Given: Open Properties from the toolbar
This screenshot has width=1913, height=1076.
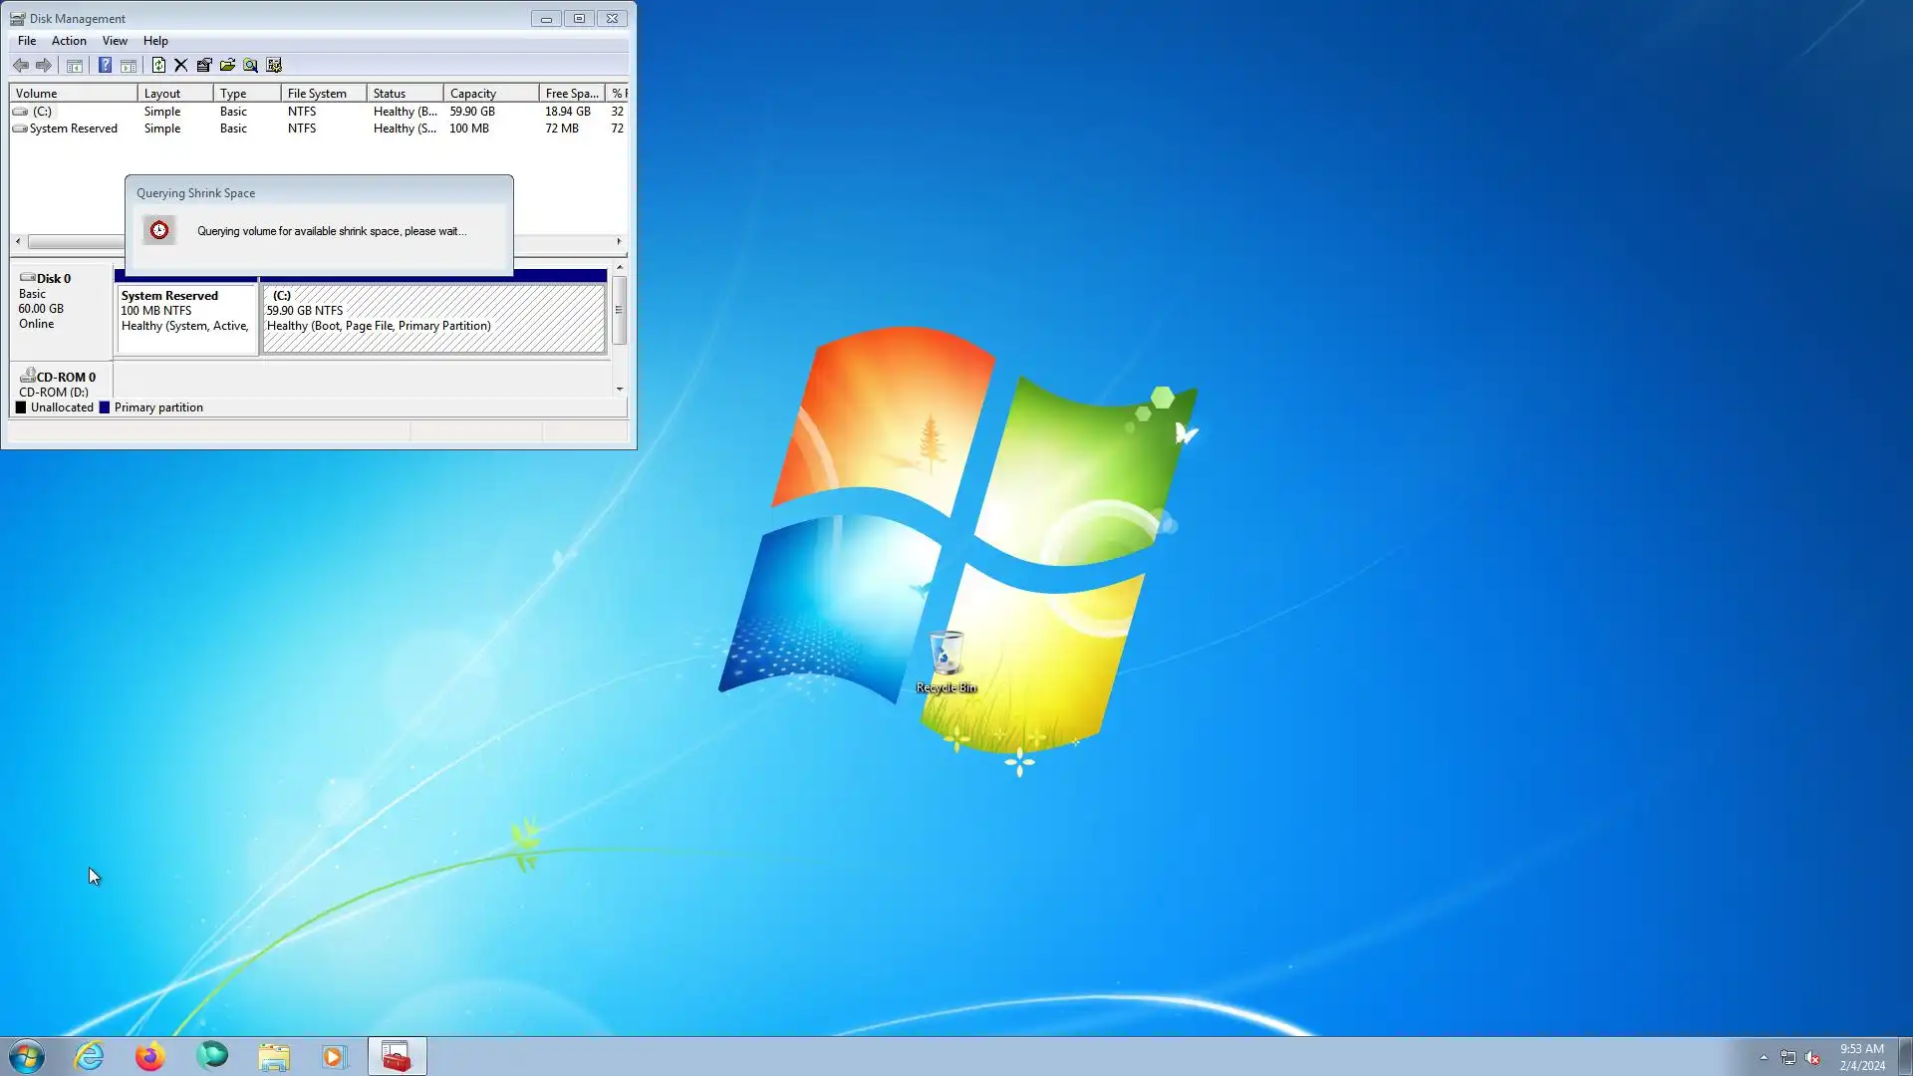Looking at the screenshot, I should 204,66.
